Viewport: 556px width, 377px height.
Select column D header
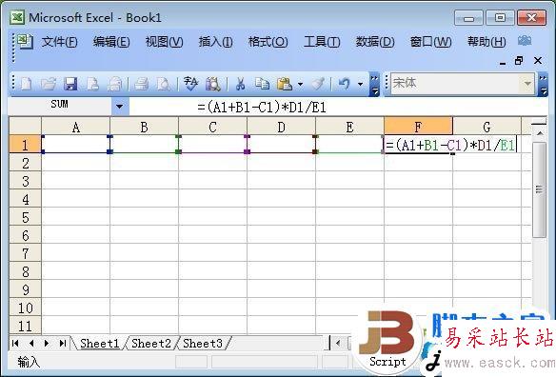pos(281,127)
